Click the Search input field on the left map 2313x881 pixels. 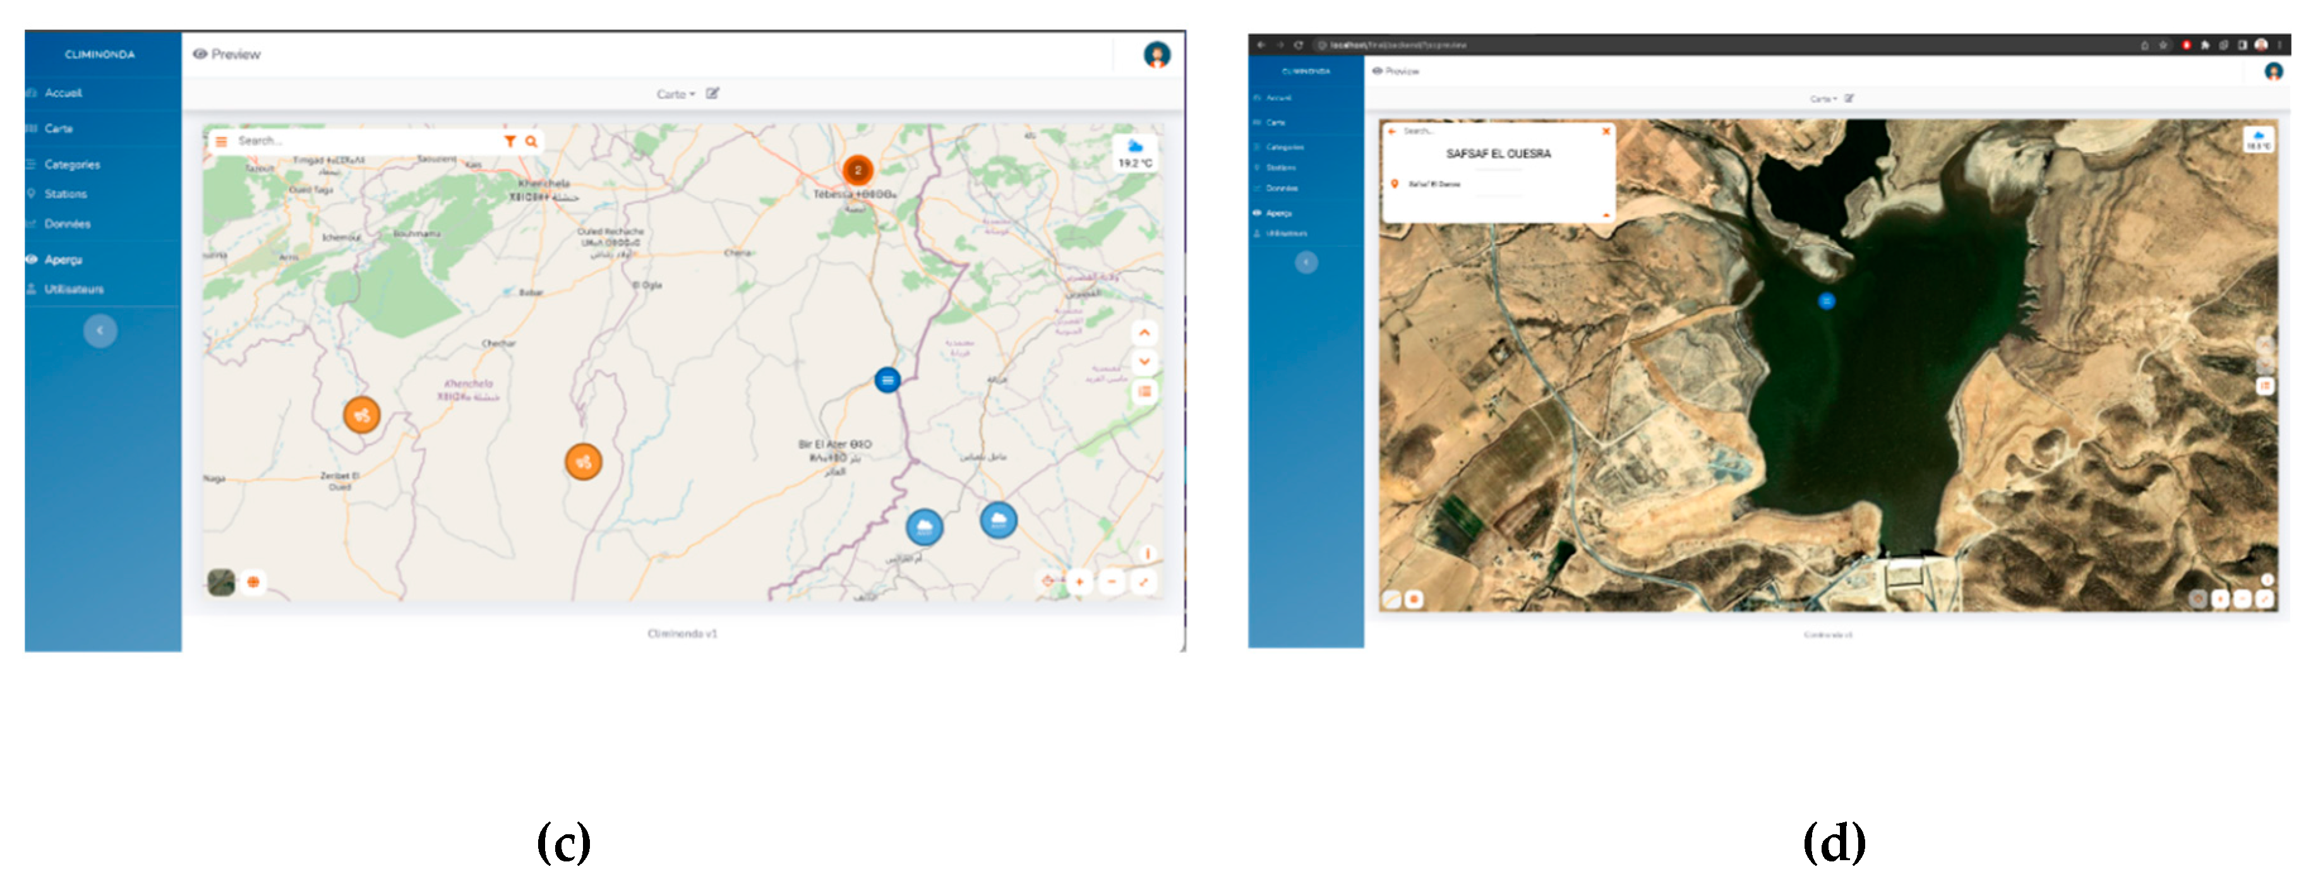359,141
